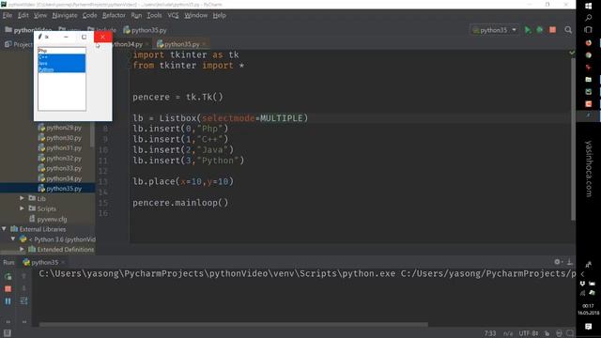Open the Windows Start menu
The image size is (601, 338).
pos(589,6)
